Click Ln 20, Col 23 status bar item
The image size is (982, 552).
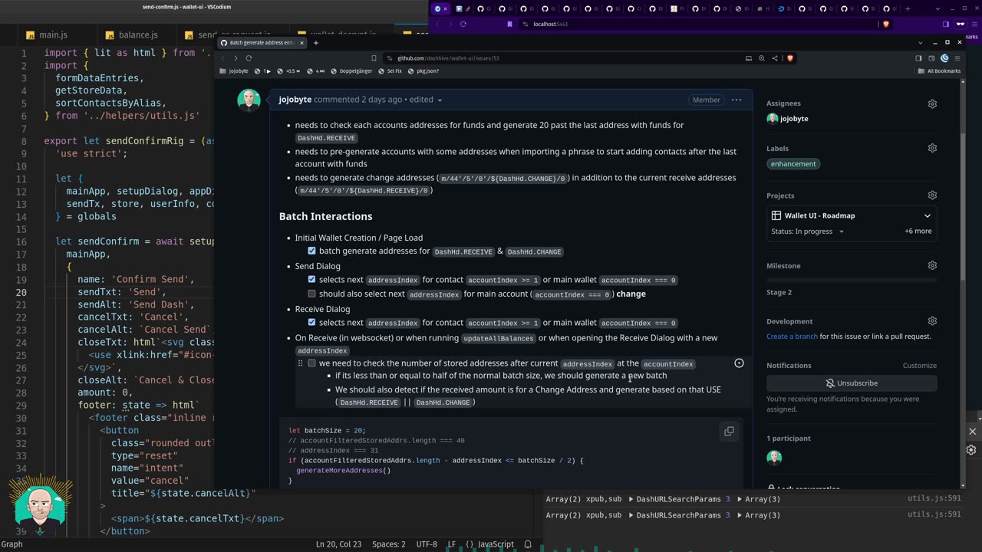click(338, 544)
